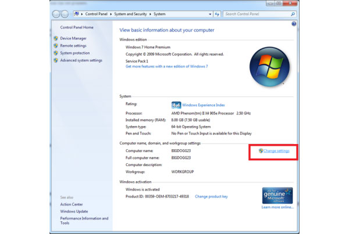Viewport: 349px width, 234px height.
Task: Close the System window
Action: 290,3
